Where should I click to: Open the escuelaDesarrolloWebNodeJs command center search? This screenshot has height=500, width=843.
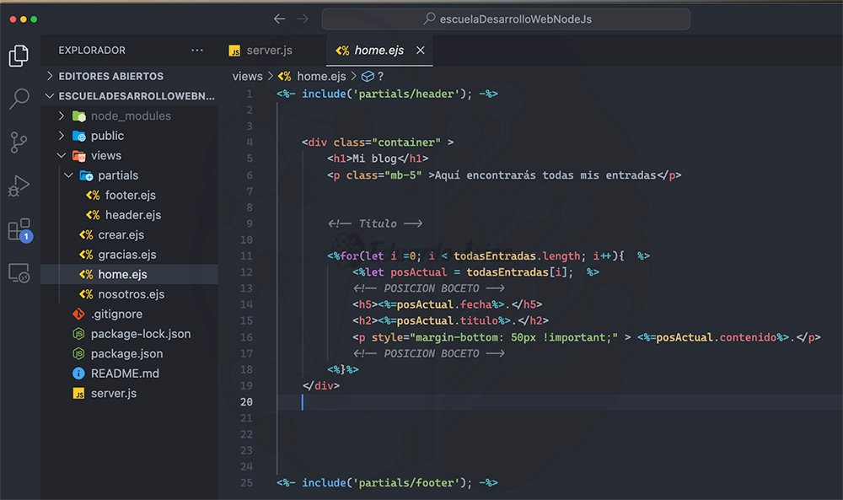(506, 19)
